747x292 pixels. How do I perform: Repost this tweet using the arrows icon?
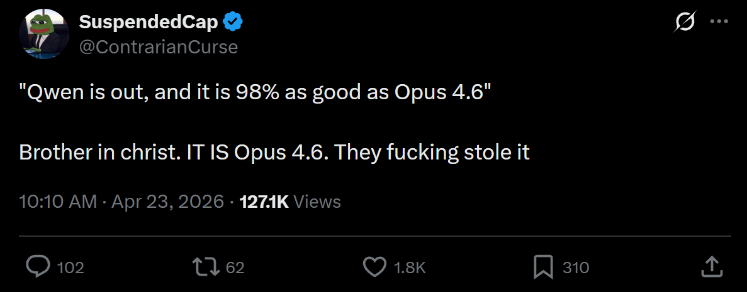(x=206, y=267)
